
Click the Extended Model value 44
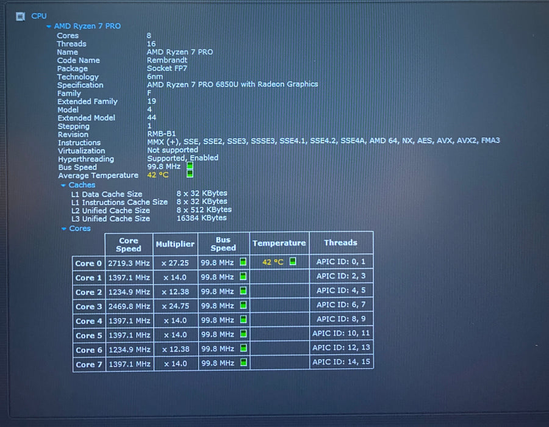pyautogui.click(x=151, y=118)
